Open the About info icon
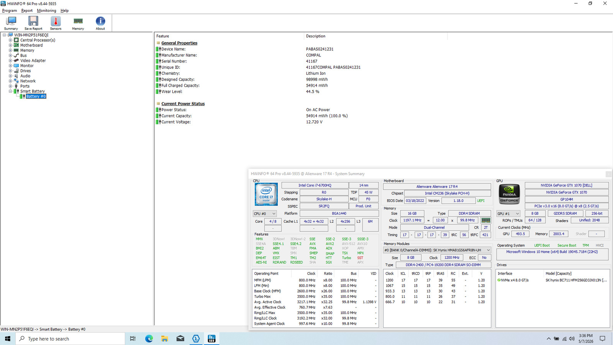Screen dimensions: 613x345 coord(100,23)
